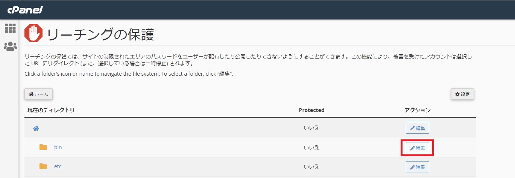Open the User Manager people icon
515x178 pixels.
point(10,46)
